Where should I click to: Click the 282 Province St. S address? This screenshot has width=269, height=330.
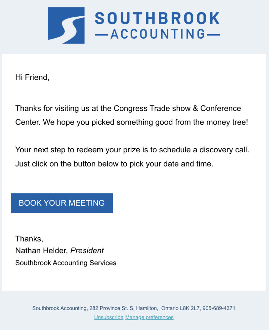point(111,308)
